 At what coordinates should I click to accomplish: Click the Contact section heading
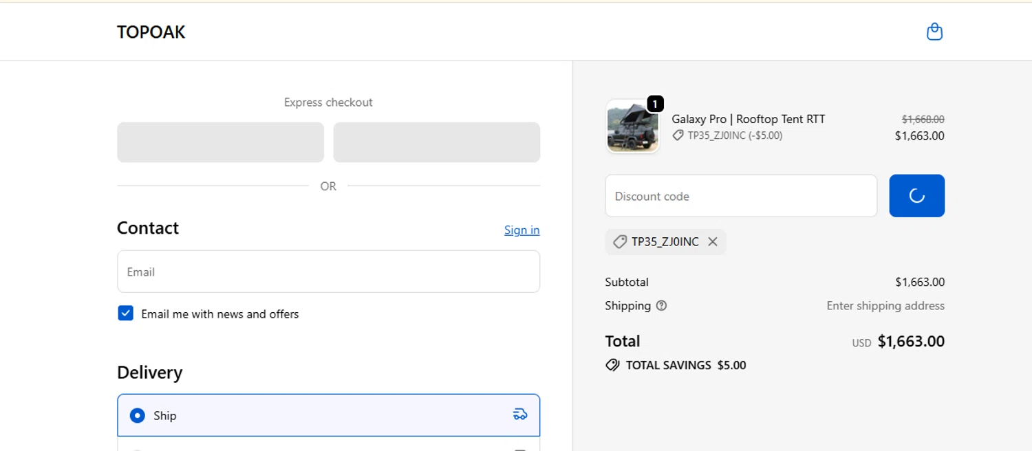coord(148,228)
